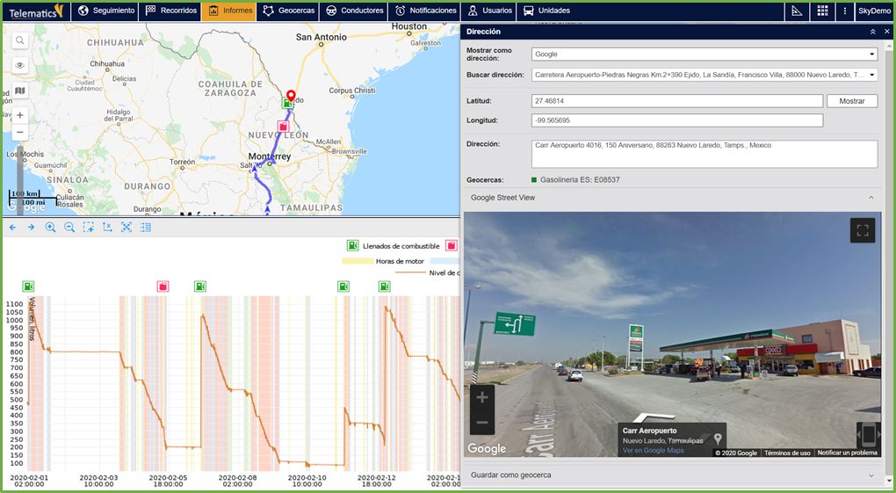Zoom out the chart with magnifier minus
The width and height of the screenshot is (896, 493).
69,228
